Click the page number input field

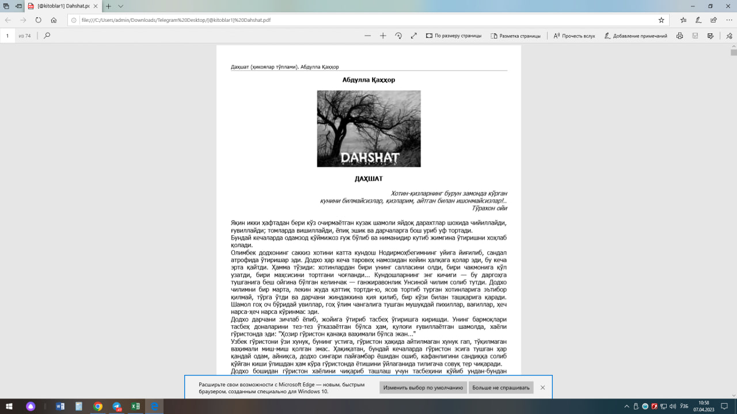(8, 36)
